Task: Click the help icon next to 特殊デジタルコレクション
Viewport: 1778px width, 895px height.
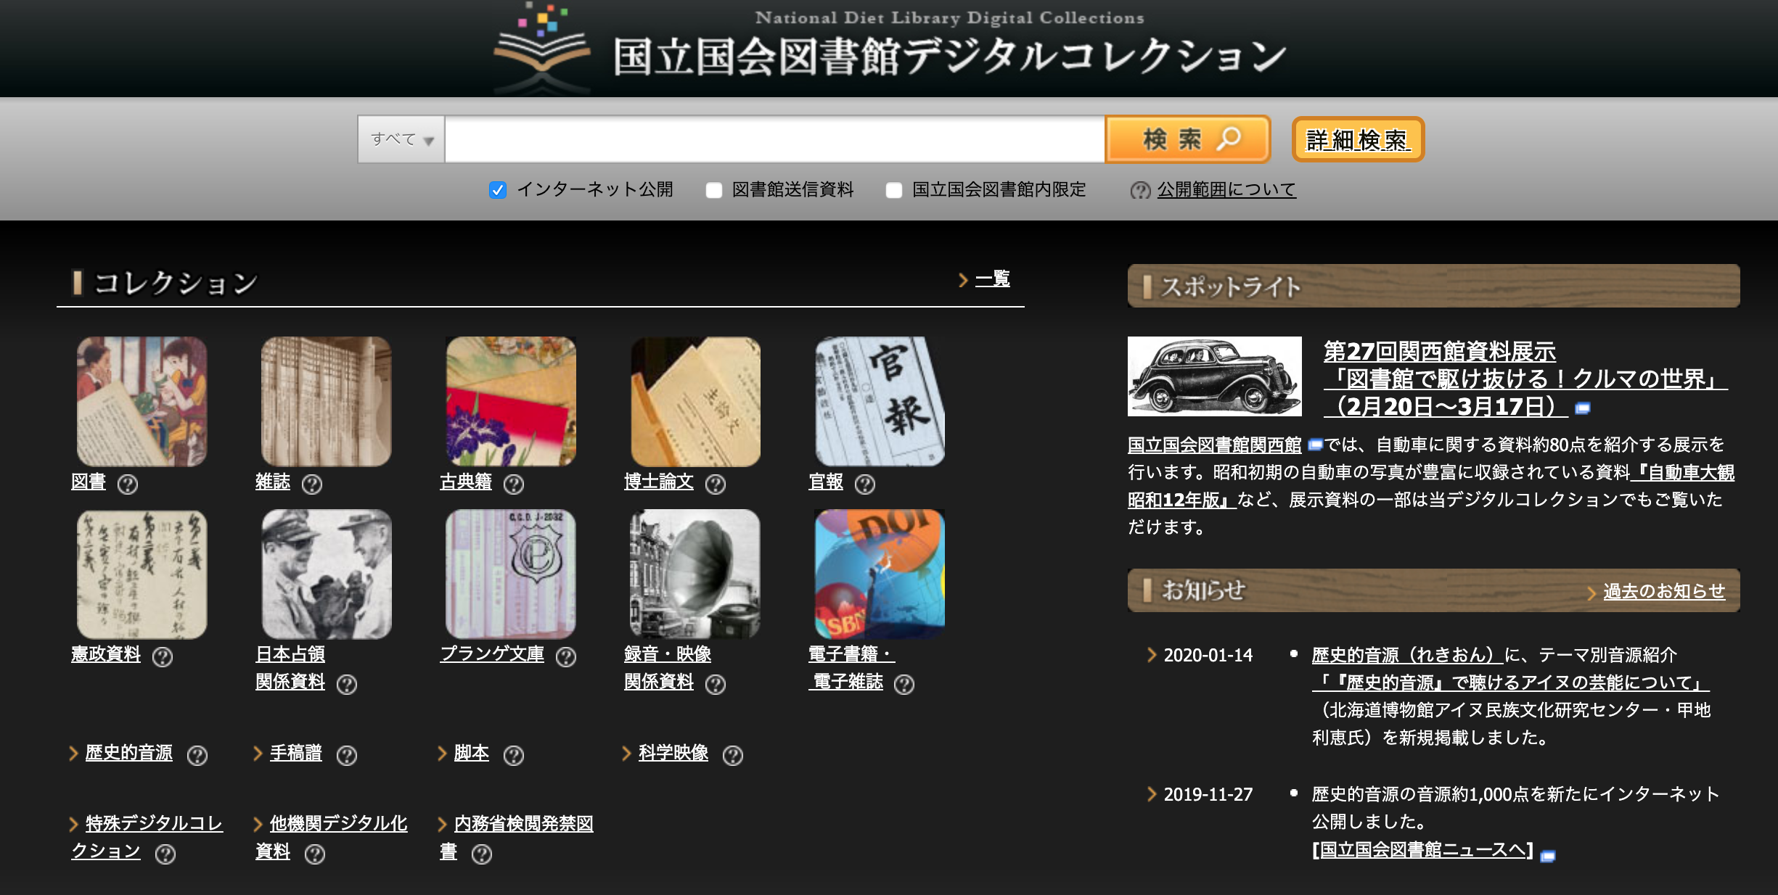Action: click(165, 854)
